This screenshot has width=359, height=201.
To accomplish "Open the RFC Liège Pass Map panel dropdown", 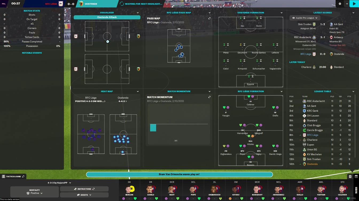I will tap(209, 13).
